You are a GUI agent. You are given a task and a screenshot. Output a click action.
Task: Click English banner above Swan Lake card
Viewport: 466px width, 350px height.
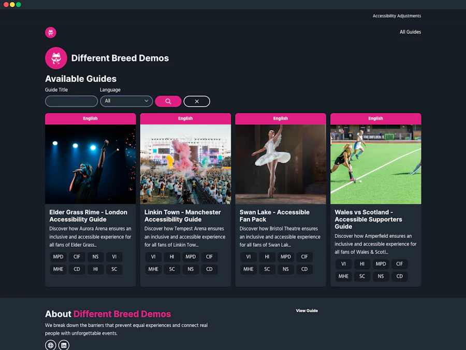point(281,118)
